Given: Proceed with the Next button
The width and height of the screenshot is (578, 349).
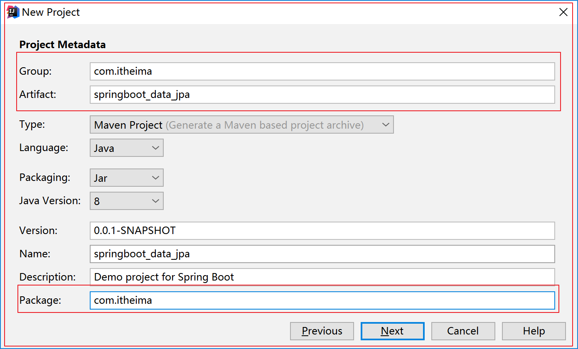Looking at the screenshot, I should 393,331.
